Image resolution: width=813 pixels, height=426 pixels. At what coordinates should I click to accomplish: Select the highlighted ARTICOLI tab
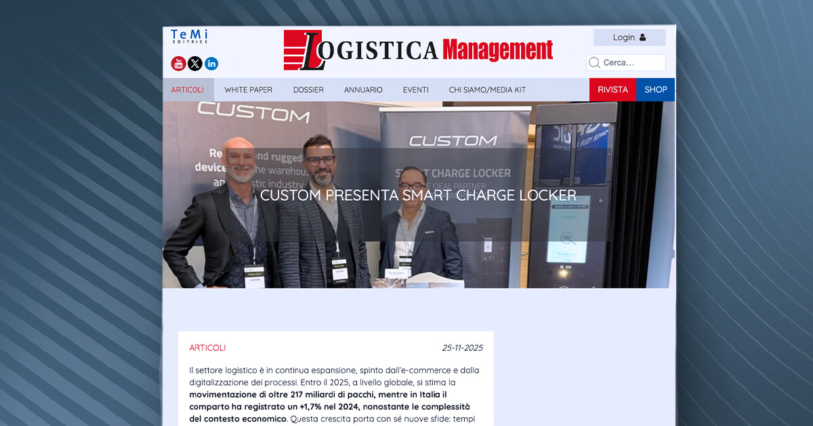click(188, 89)
